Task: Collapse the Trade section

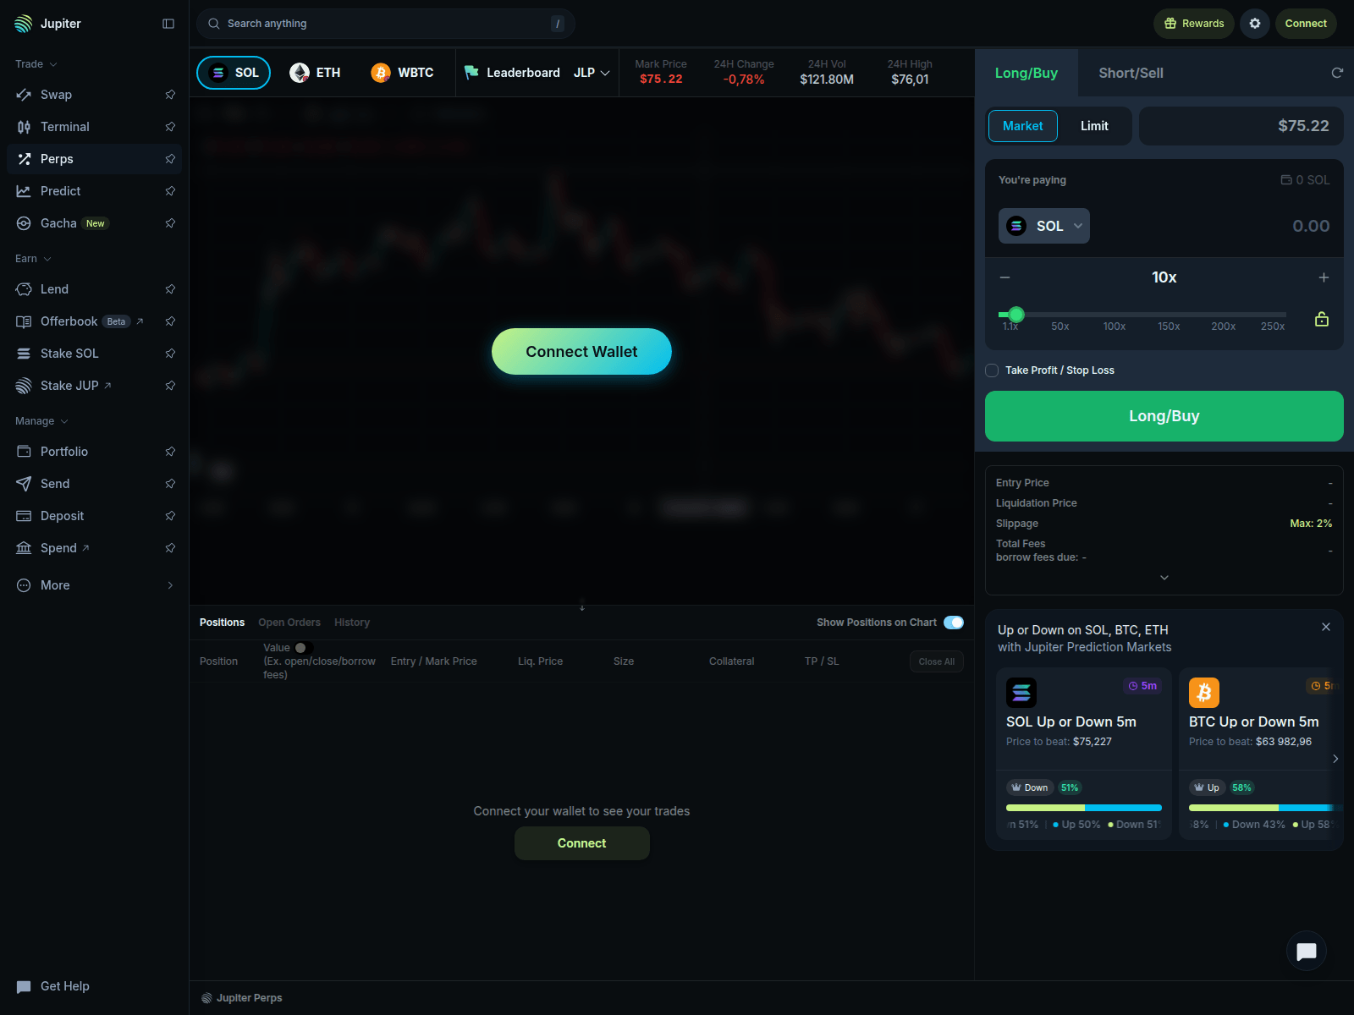Action: tap(36, 64)
